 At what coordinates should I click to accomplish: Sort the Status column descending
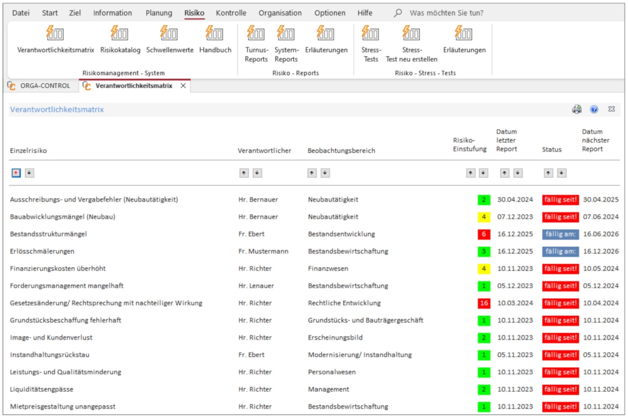point(562,173)
